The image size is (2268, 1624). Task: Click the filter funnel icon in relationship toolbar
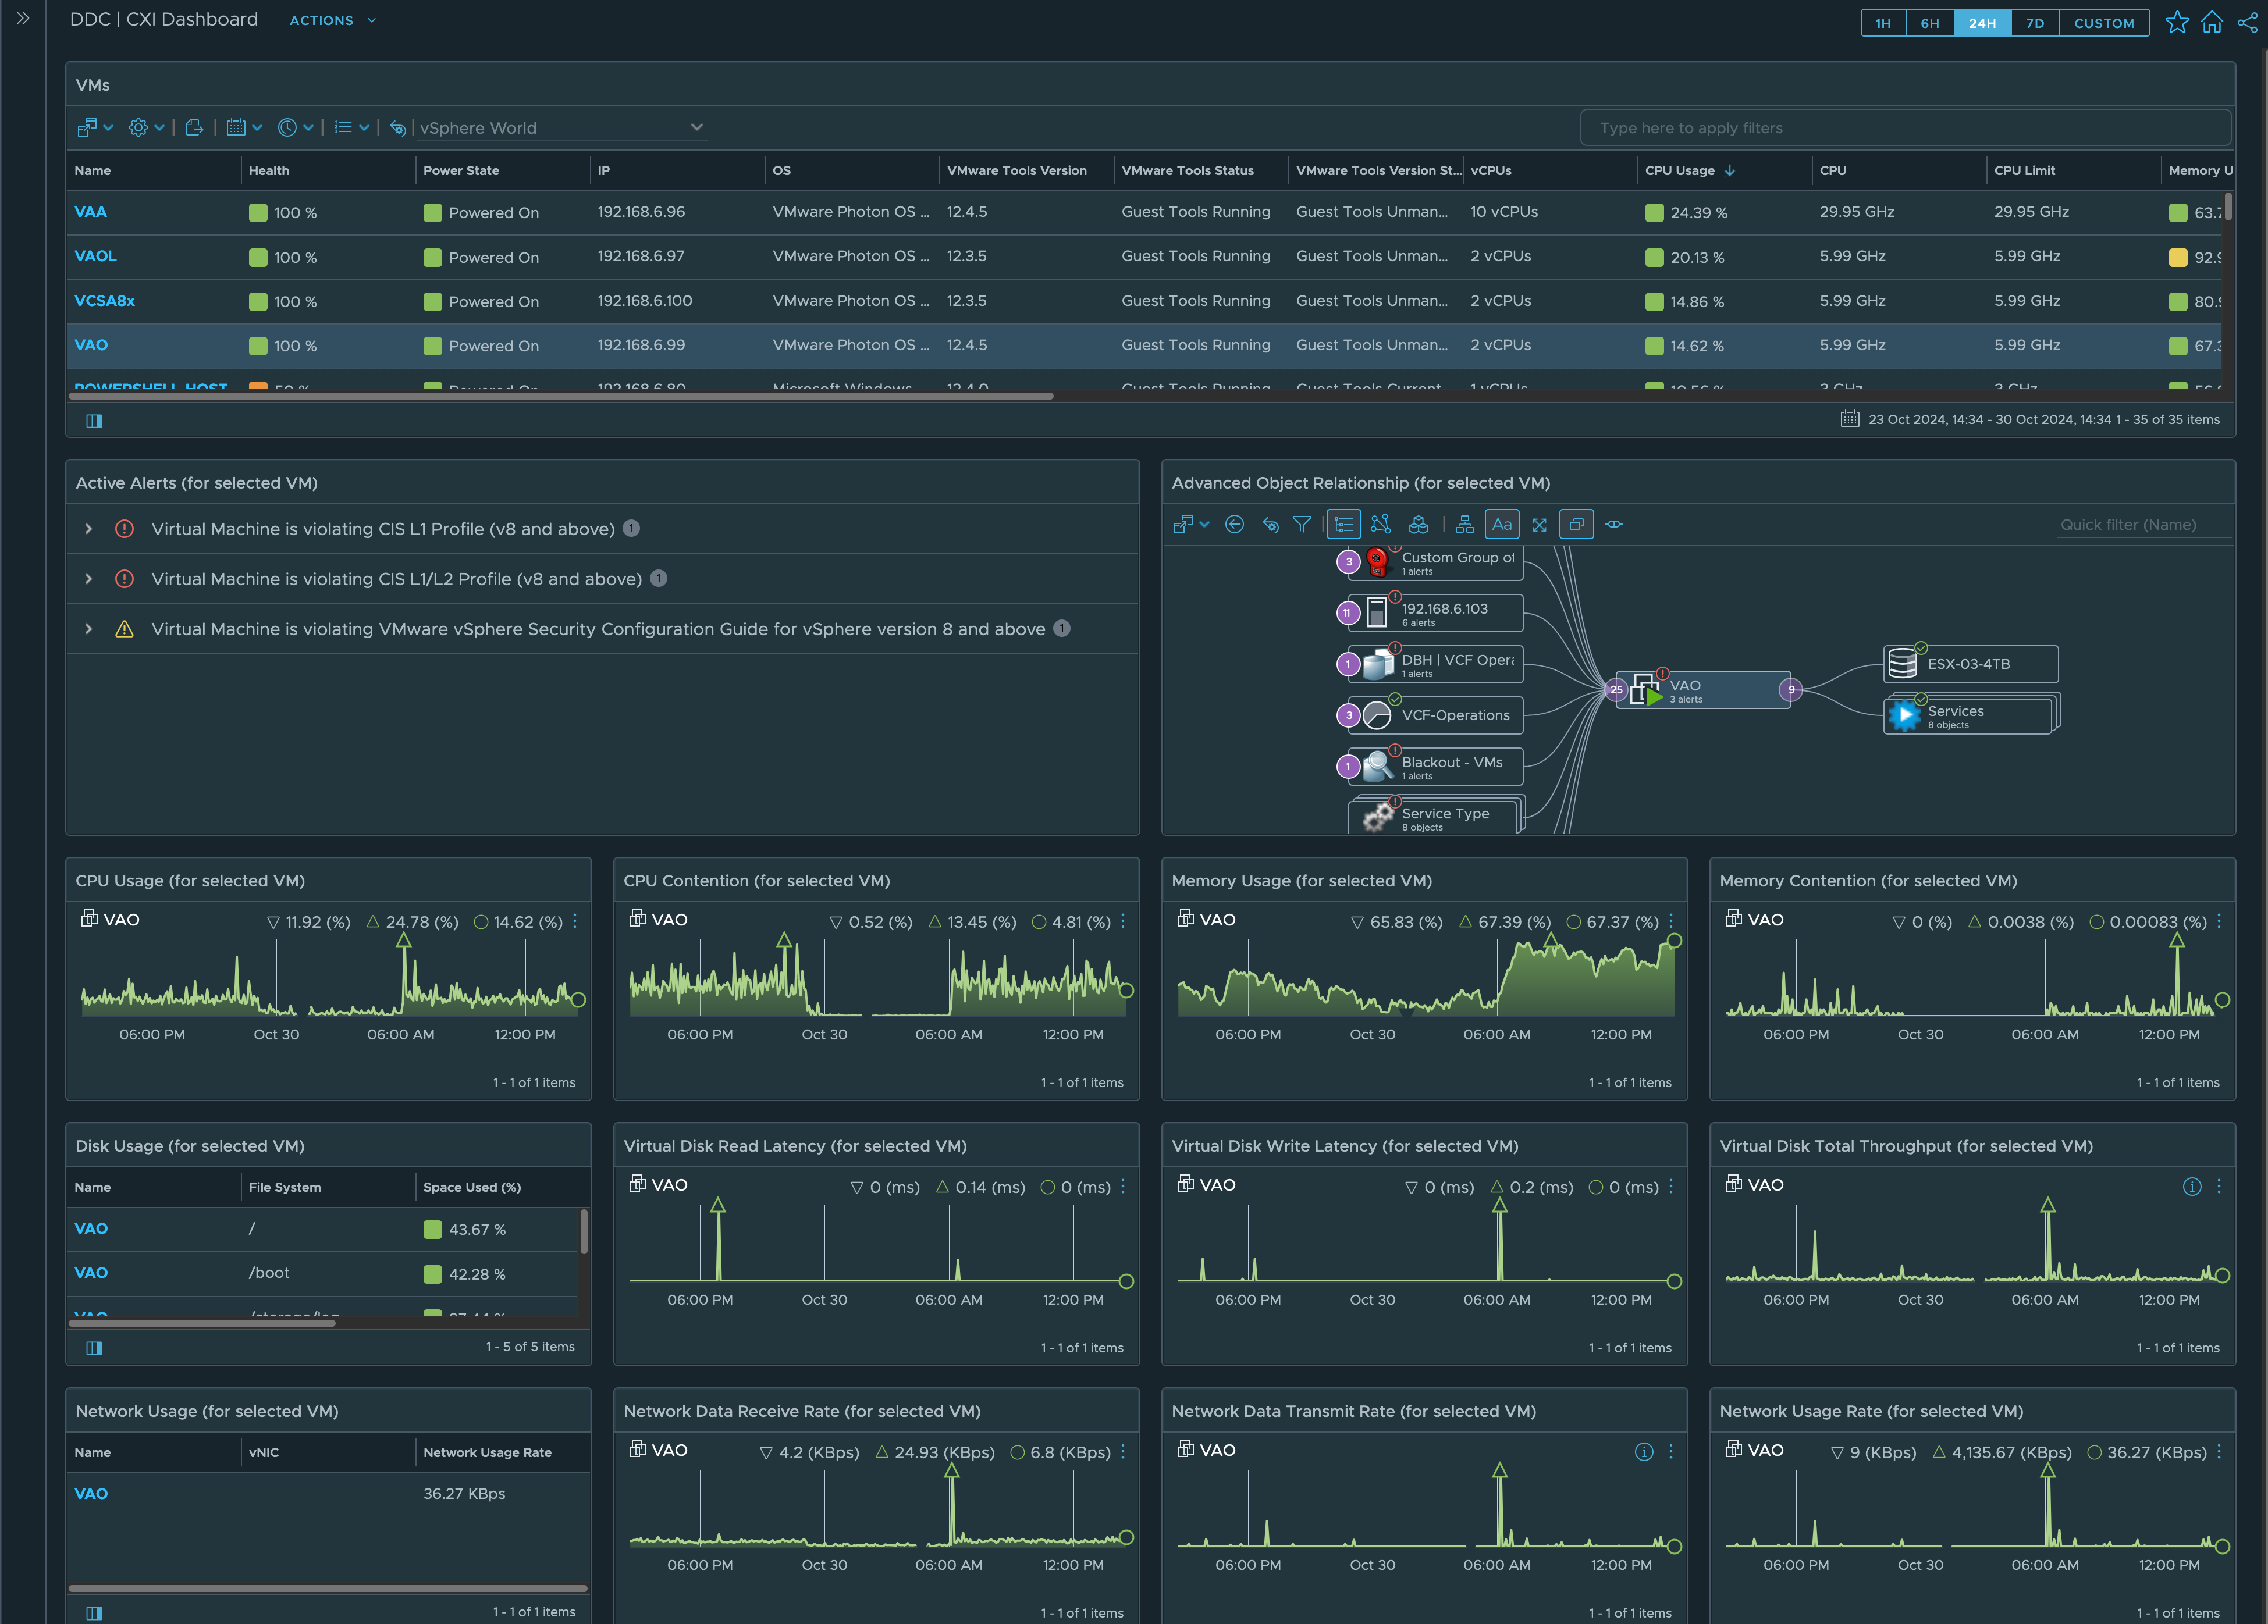pyautogui.click(x=1301, y=524)
